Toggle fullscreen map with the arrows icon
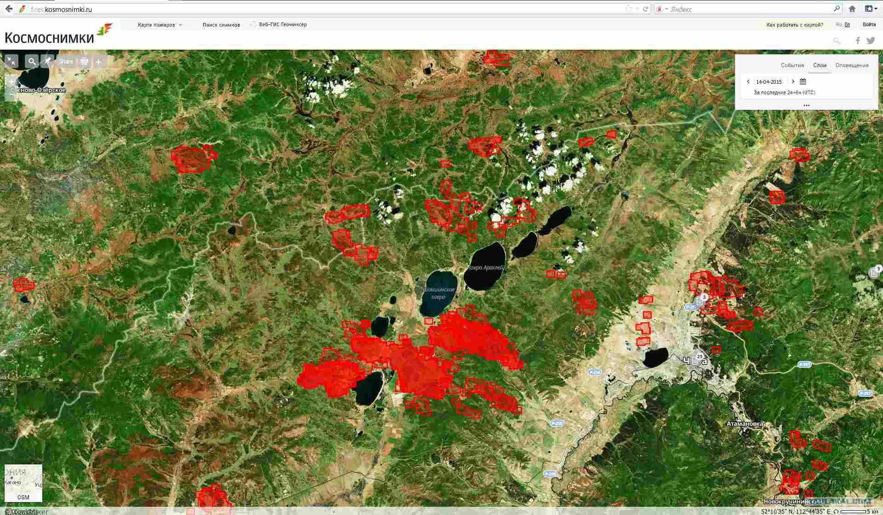The width and height of the screenshot is (883, 515). pyautogui.click(x=11, y=61)
